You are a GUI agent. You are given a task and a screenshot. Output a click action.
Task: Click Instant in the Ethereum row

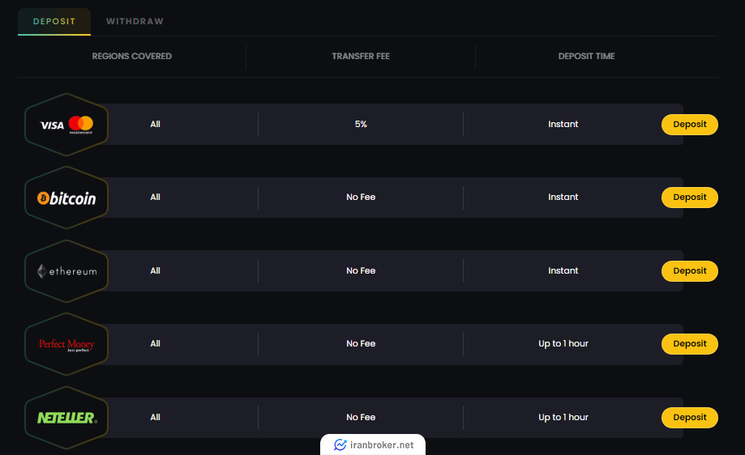click(563, 271)
